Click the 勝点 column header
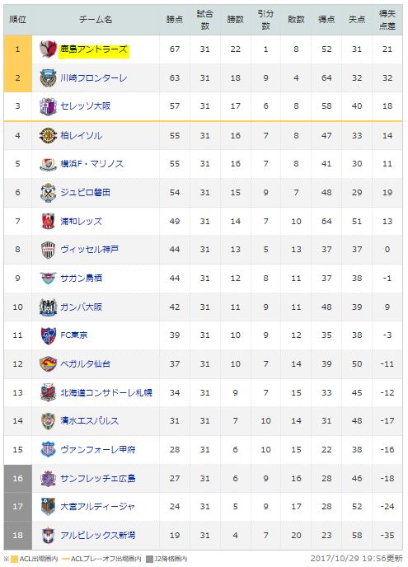The width and height of the screenshot is (408, 567). pos(175,20)
